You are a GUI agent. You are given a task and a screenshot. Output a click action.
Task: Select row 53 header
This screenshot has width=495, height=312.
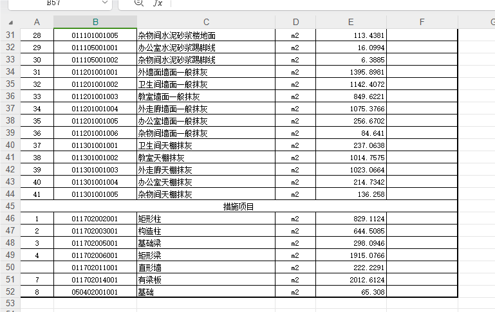(x=10, y=303)
